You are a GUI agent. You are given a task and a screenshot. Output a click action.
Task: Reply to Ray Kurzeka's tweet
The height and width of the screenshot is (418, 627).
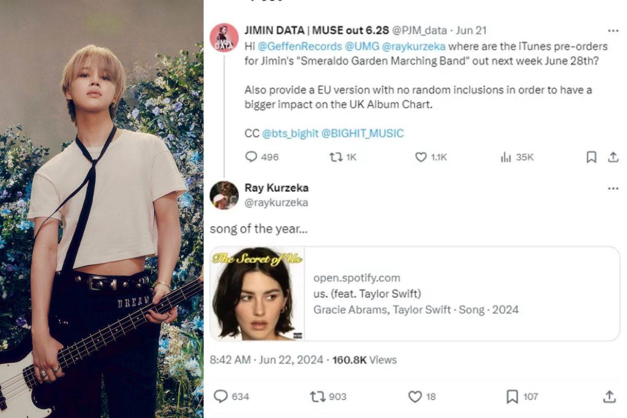point(222,397)
